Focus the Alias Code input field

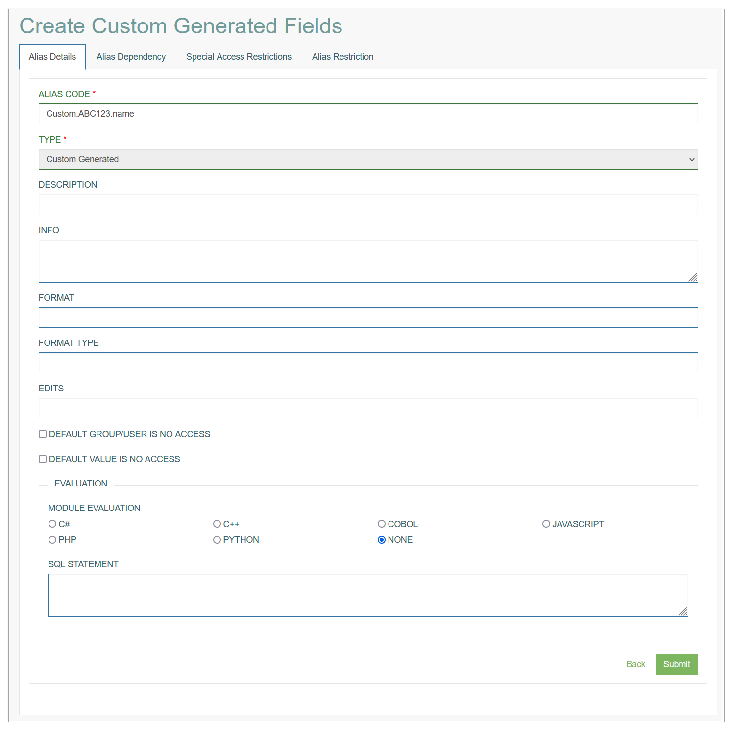(368, 114)
